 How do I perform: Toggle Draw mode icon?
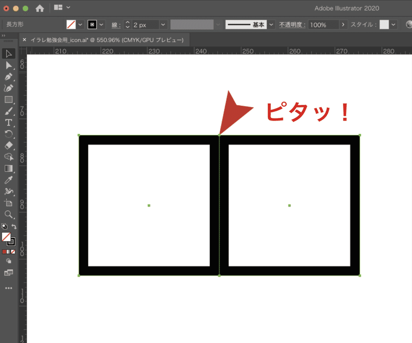(x=9, y=261)
